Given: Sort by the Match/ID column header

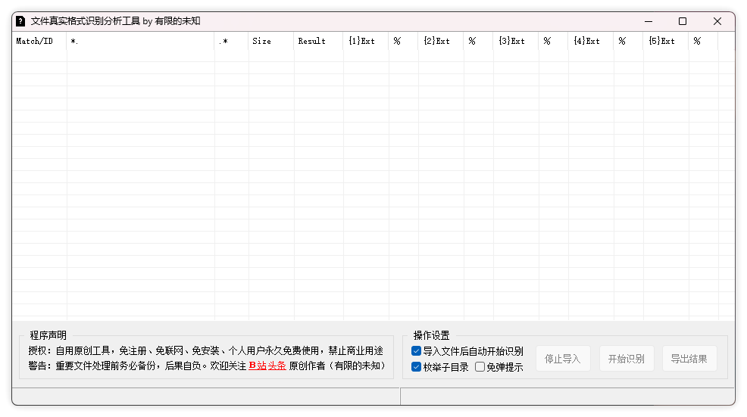Looking at the screenshot, I should tap(39, 41).
